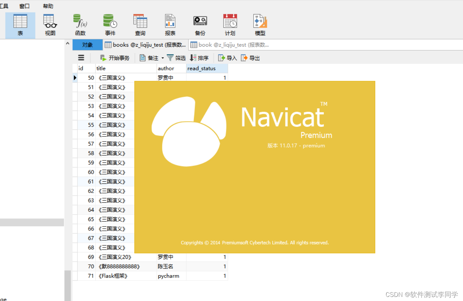Select the cell with id 65
The height and width of the screenshot is (301, 463).
click(x=86, y=219)
